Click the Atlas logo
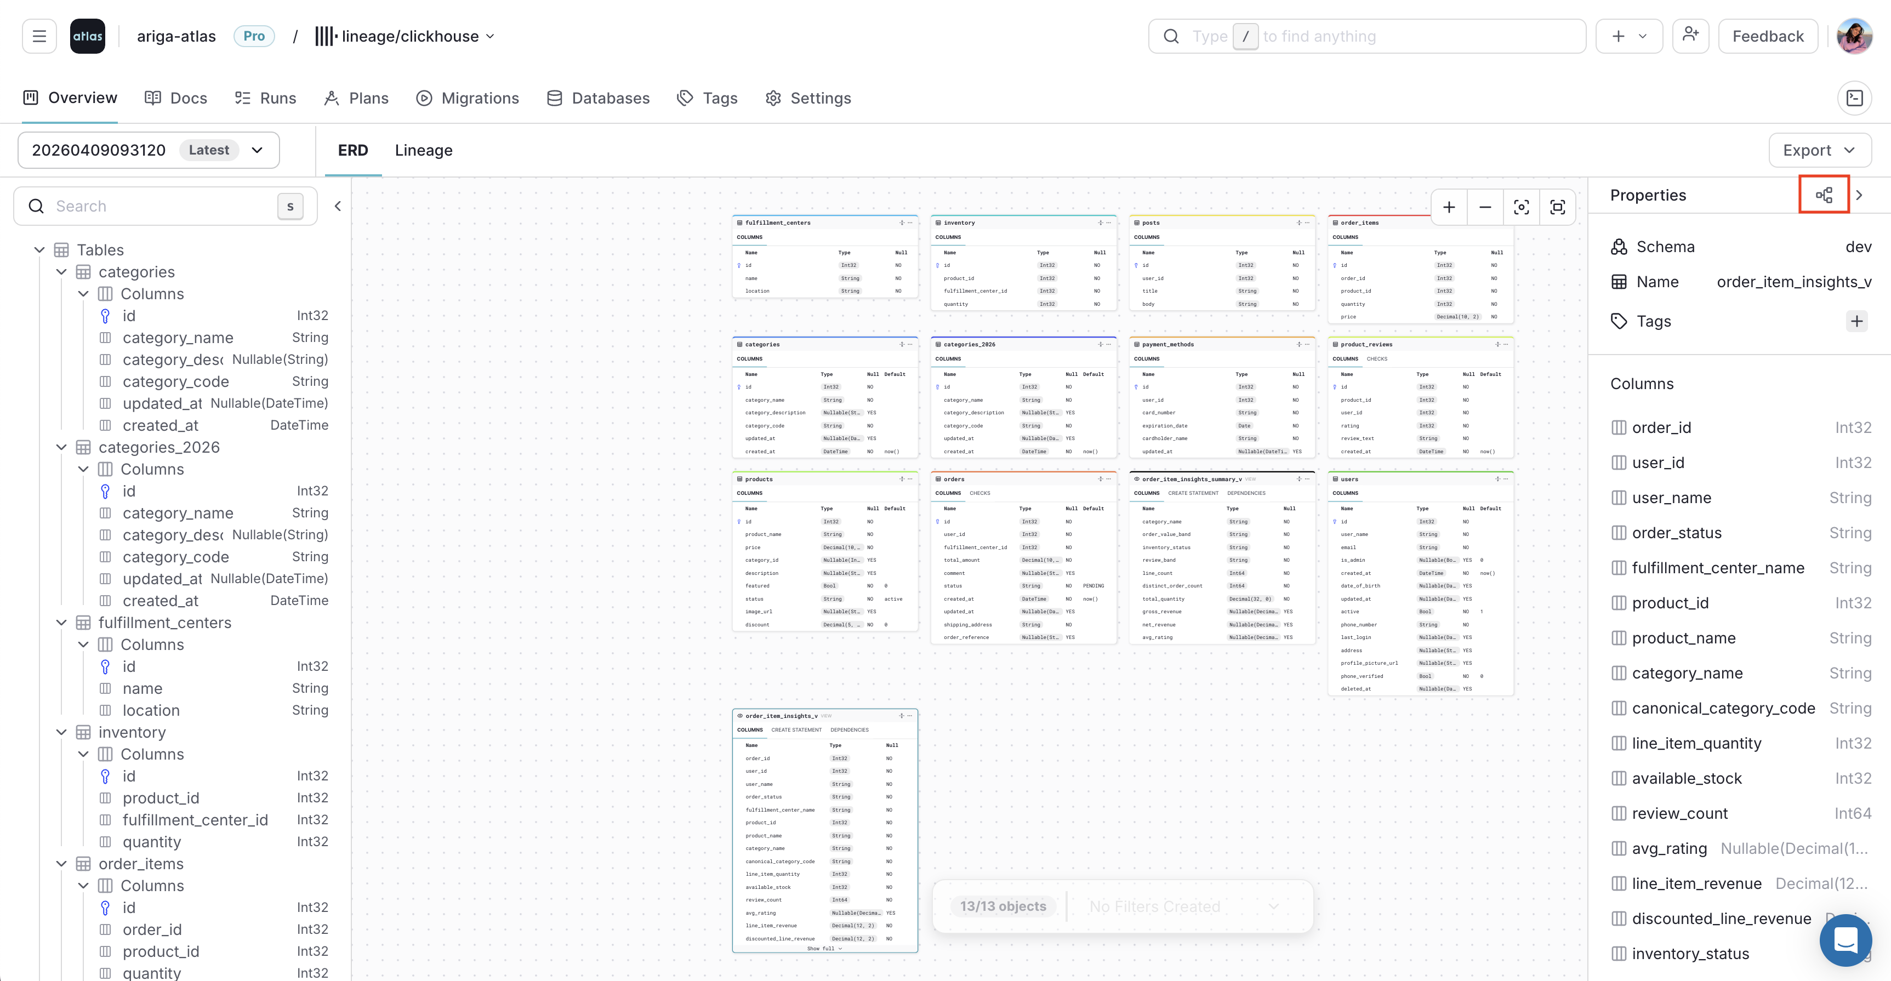The width and height of the screenshot is (1891, 981). [87, 35]
